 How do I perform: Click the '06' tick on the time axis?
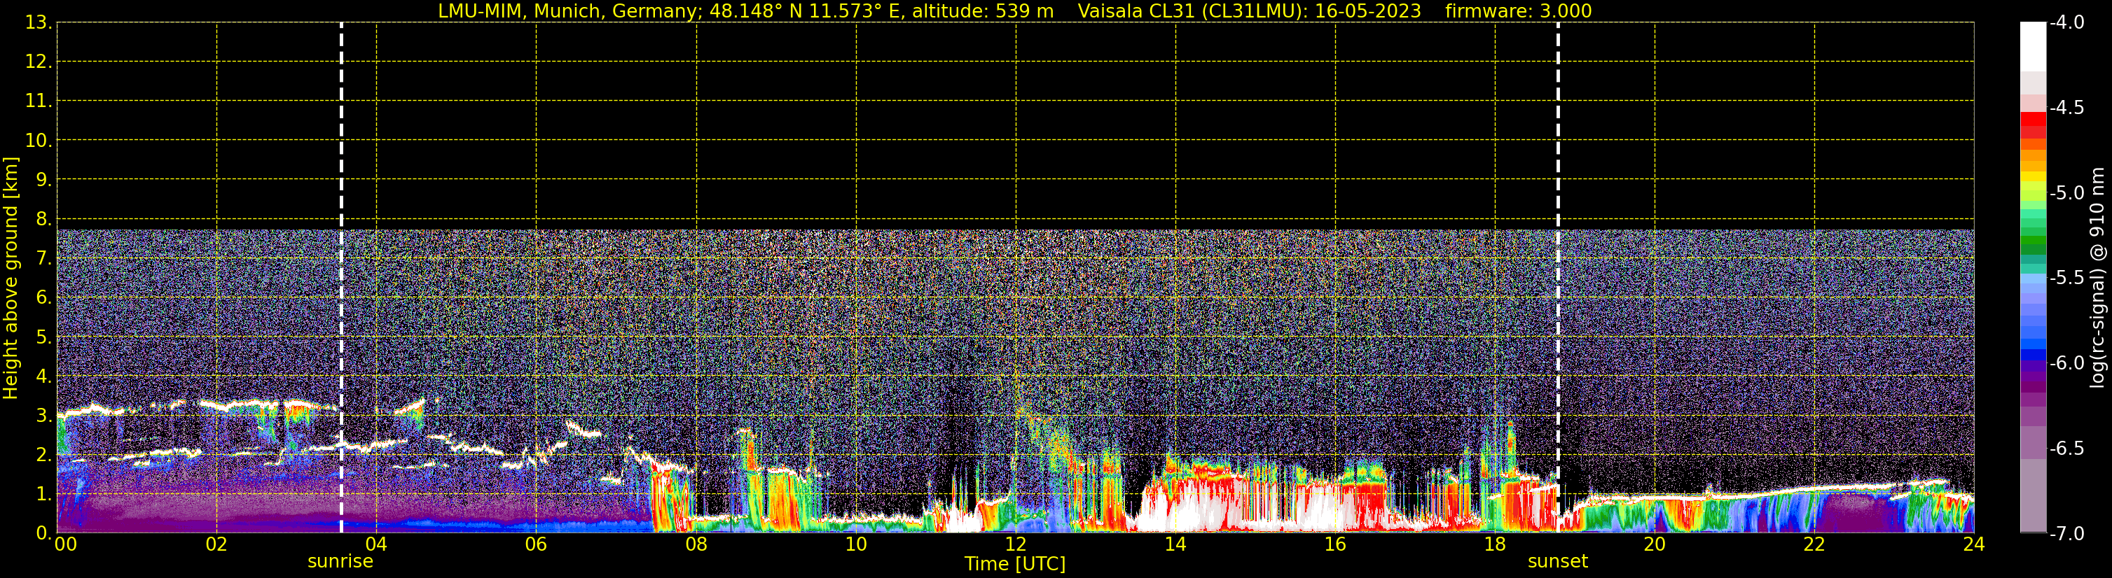point(536,544)
